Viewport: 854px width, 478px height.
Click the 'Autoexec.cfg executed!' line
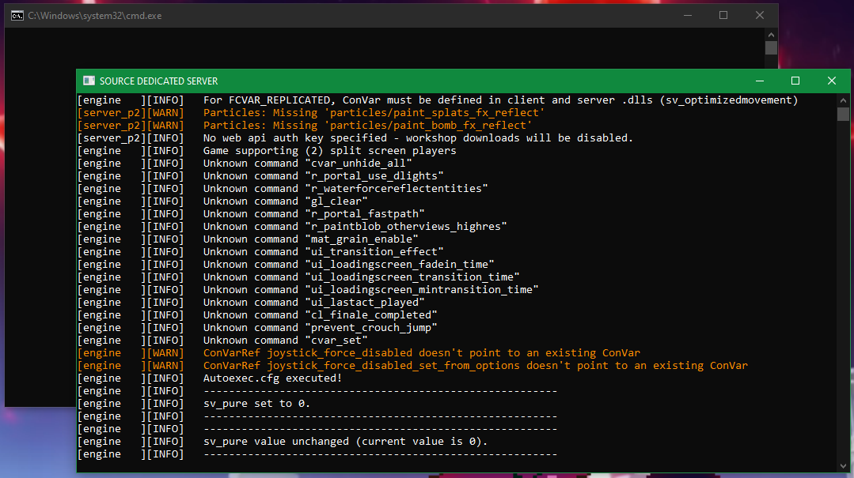210,378
